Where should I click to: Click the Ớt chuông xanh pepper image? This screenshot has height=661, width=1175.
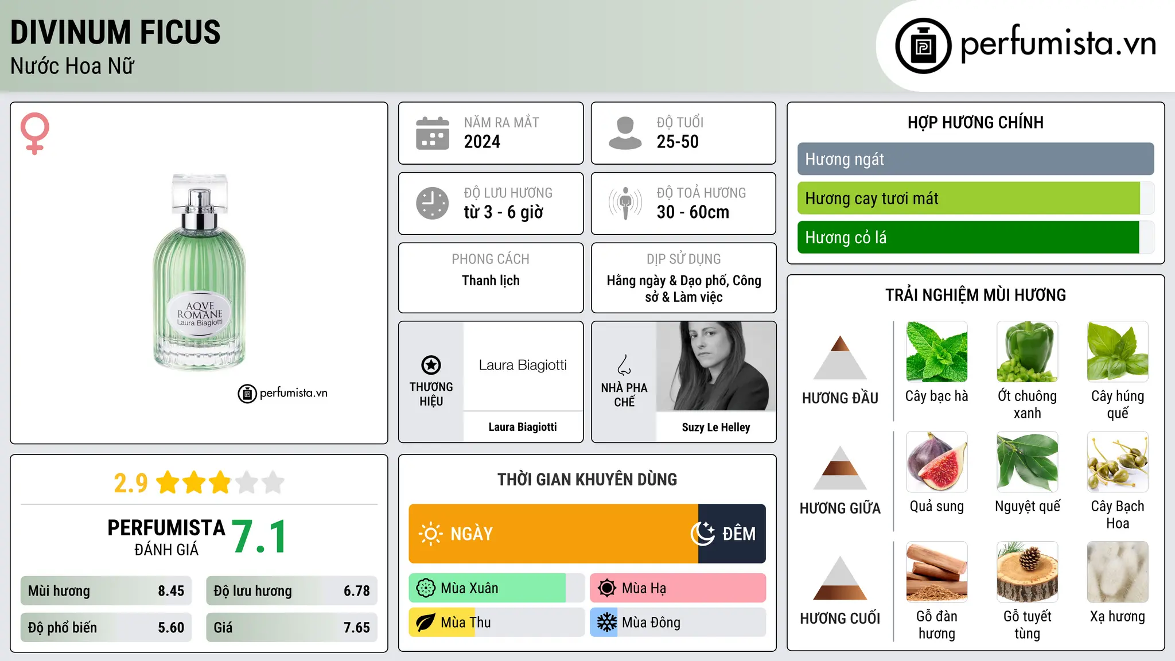(1027, 352)
